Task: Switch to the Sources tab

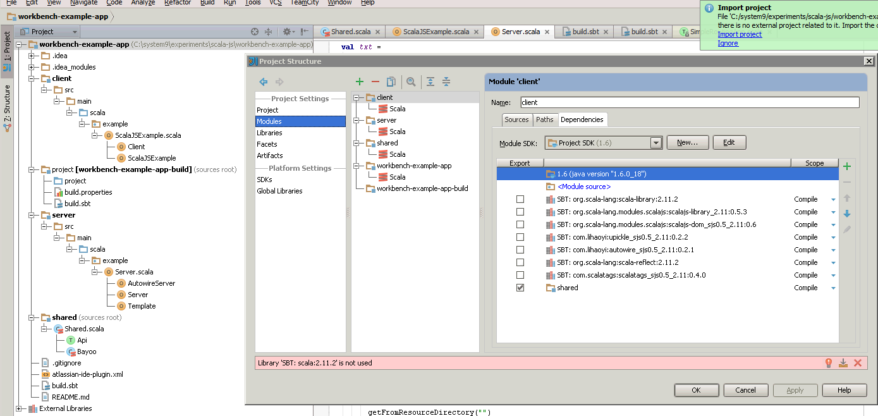Action: click(x=516, y=119)
